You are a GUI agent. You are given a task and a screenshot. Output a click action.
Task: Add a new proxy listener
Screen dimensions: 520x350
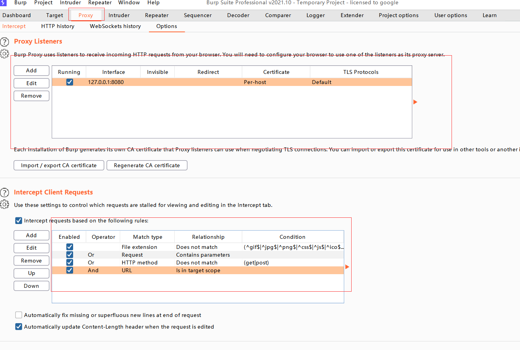(32, 70)
